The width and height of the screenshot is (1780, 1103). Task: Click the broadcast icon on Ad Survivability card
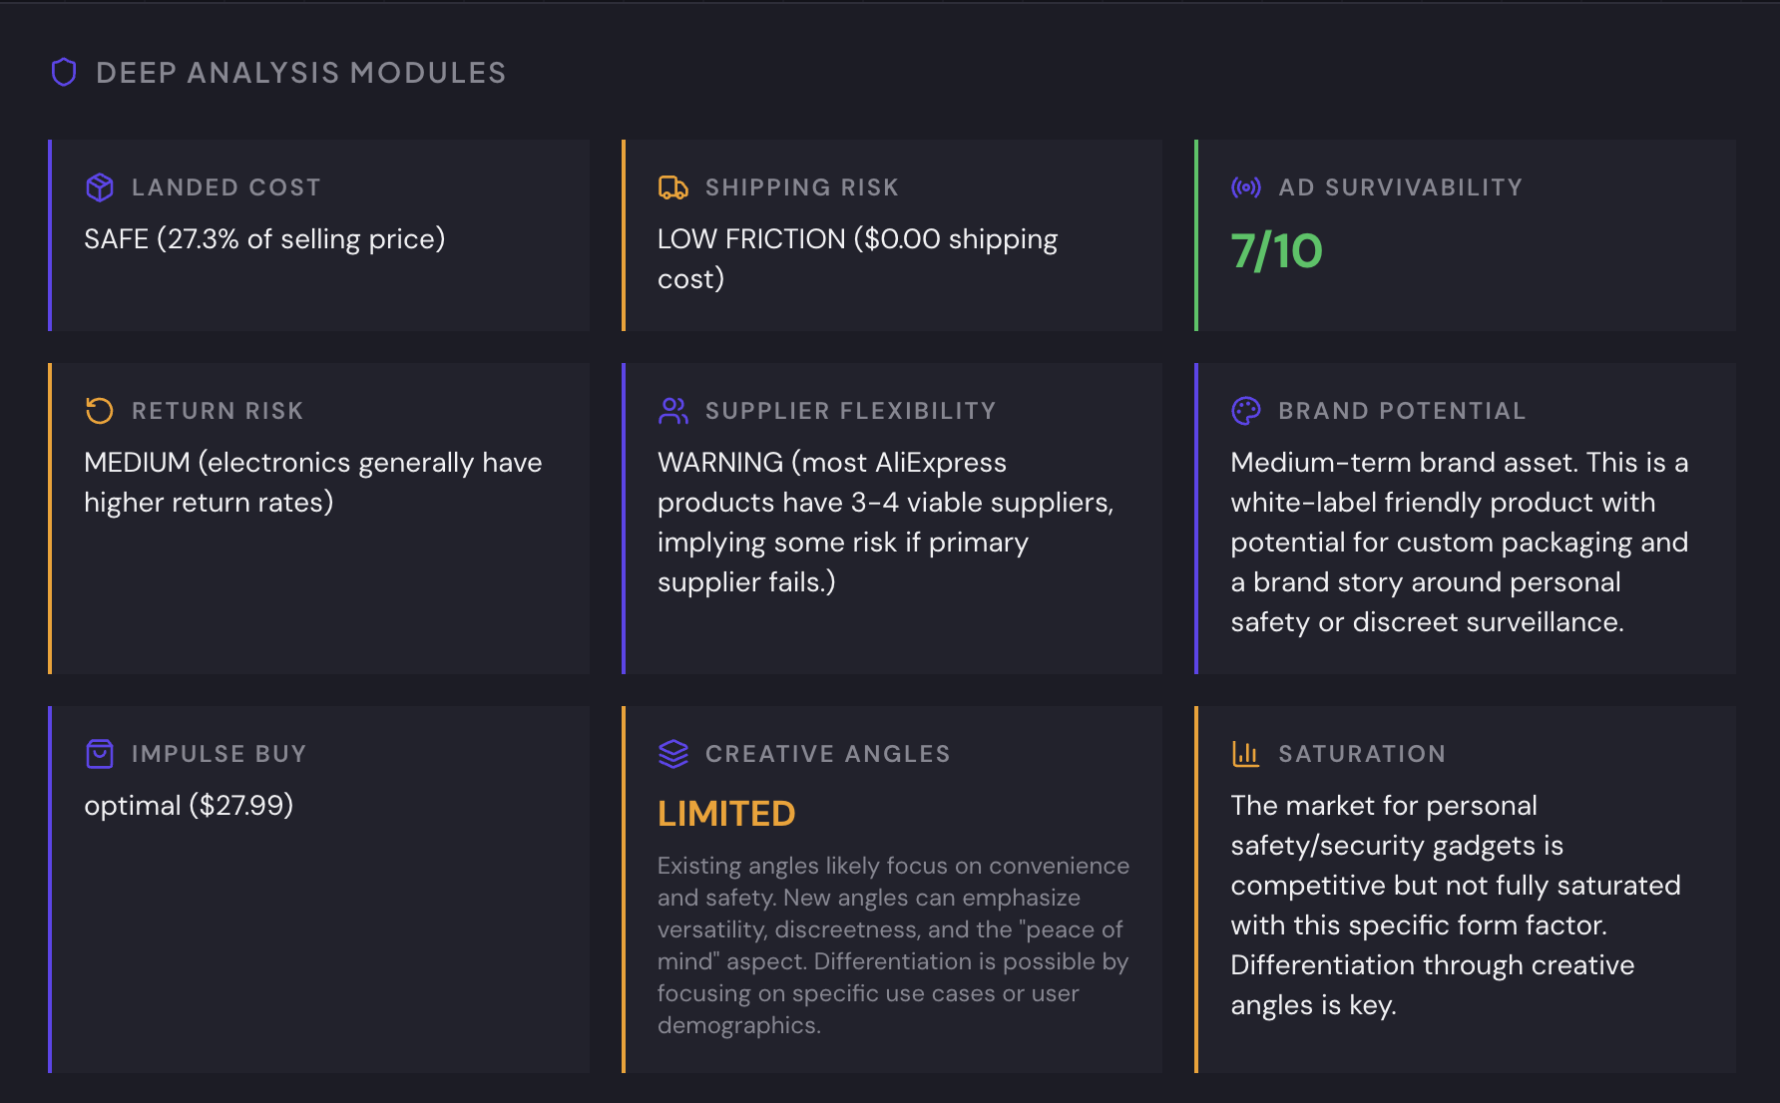[x=1244, y=186]
